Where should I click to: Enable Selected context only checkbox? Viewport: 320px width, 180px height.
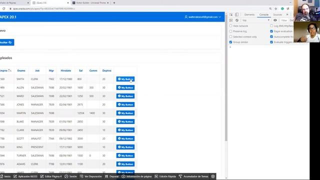coord(230,36)
